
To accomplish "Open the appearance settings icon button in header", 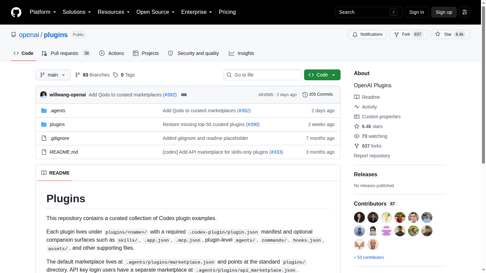I will (x=465, y=12).
